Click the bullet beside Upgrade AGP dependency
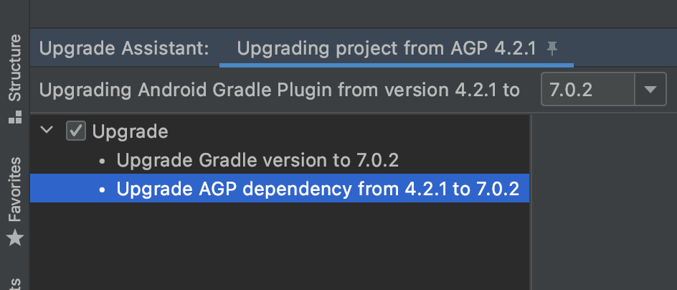Viewport: 677px width, 290px height. tap(103, 190)
